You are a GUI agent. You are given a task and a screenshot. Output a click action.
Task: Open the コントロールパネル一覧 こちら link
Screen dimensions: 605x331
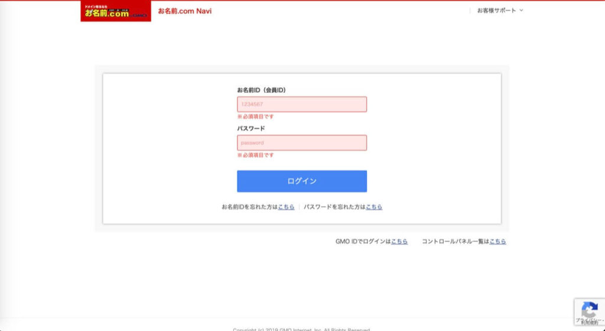click(497, 241)
